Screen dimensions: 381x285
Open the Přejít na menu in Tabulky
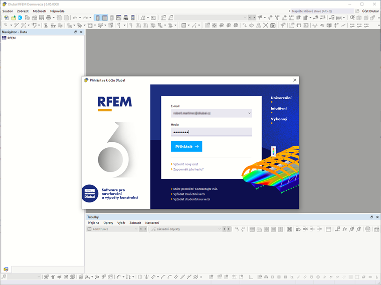(93, 222)
